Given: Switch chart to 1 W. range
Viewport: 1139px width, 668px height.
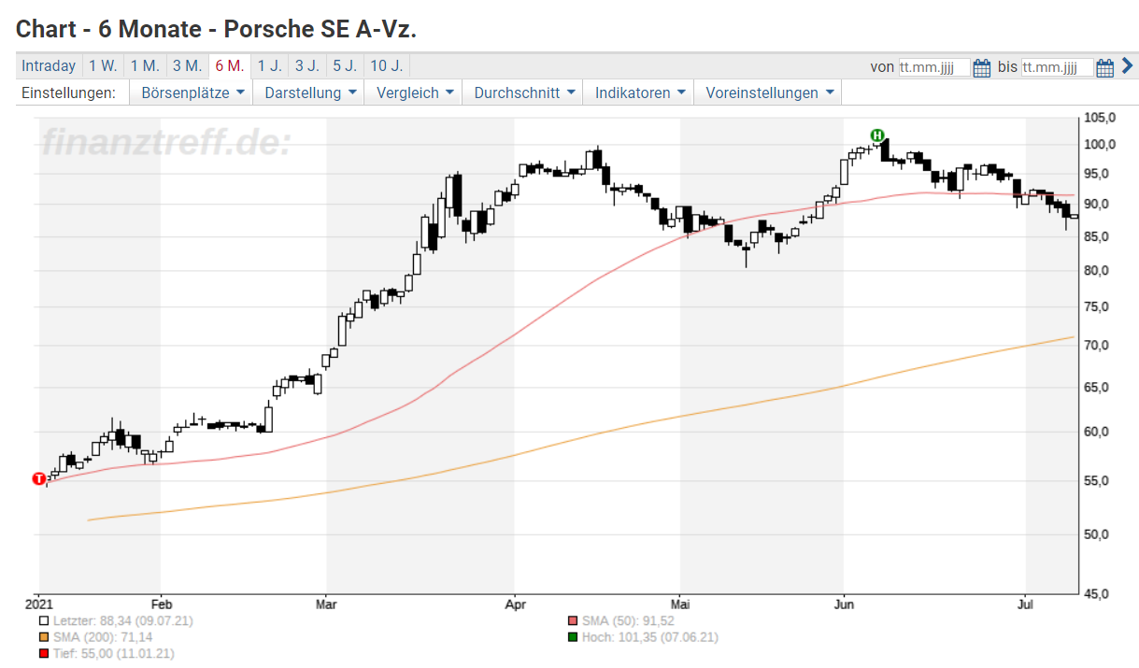Looking at the screenshot, I should 103,65.
